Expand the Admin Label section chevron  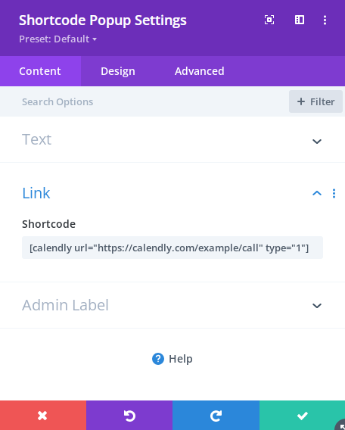coord(317,306)
